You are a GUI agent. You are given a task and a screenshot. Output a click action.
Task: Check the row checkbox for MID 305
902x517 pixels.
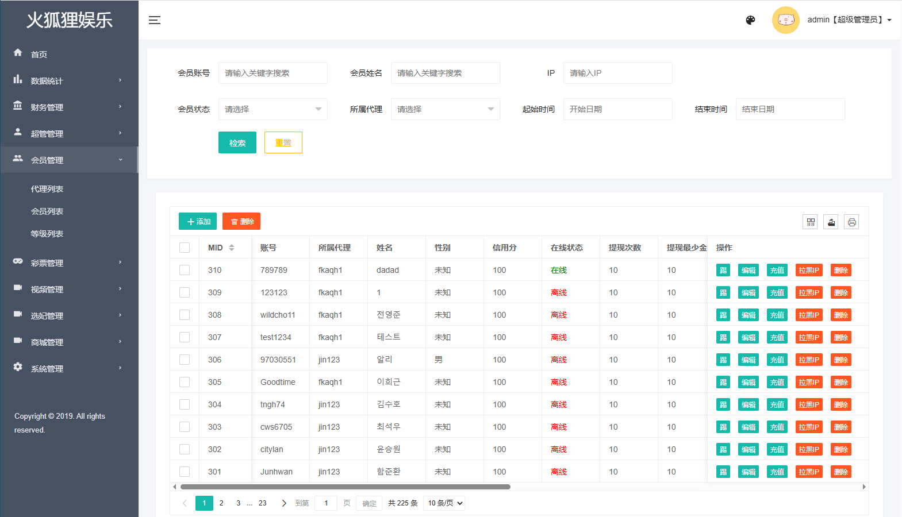coord(185,382)
